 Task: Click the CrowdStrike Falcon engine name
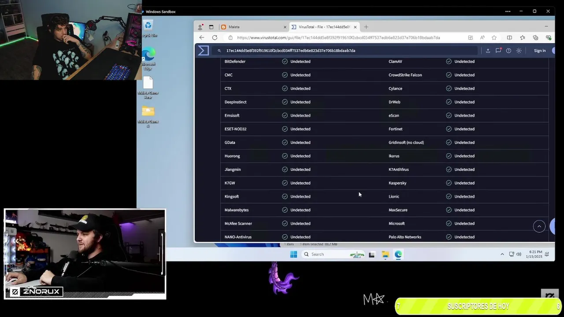point(405,75)
